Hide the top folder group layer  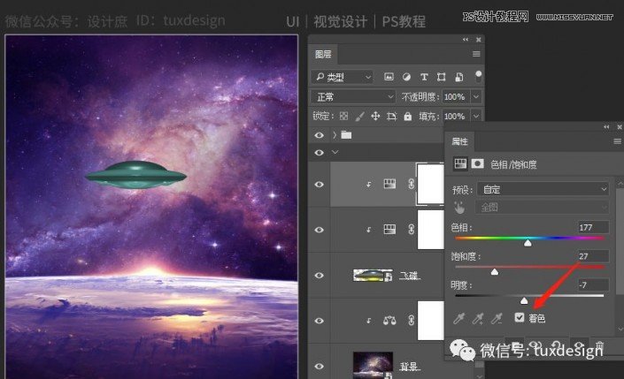(319, 135)
